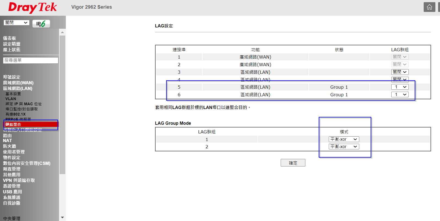Click the home icon in header
Screen dimensions: 440x221
(429, 7)
